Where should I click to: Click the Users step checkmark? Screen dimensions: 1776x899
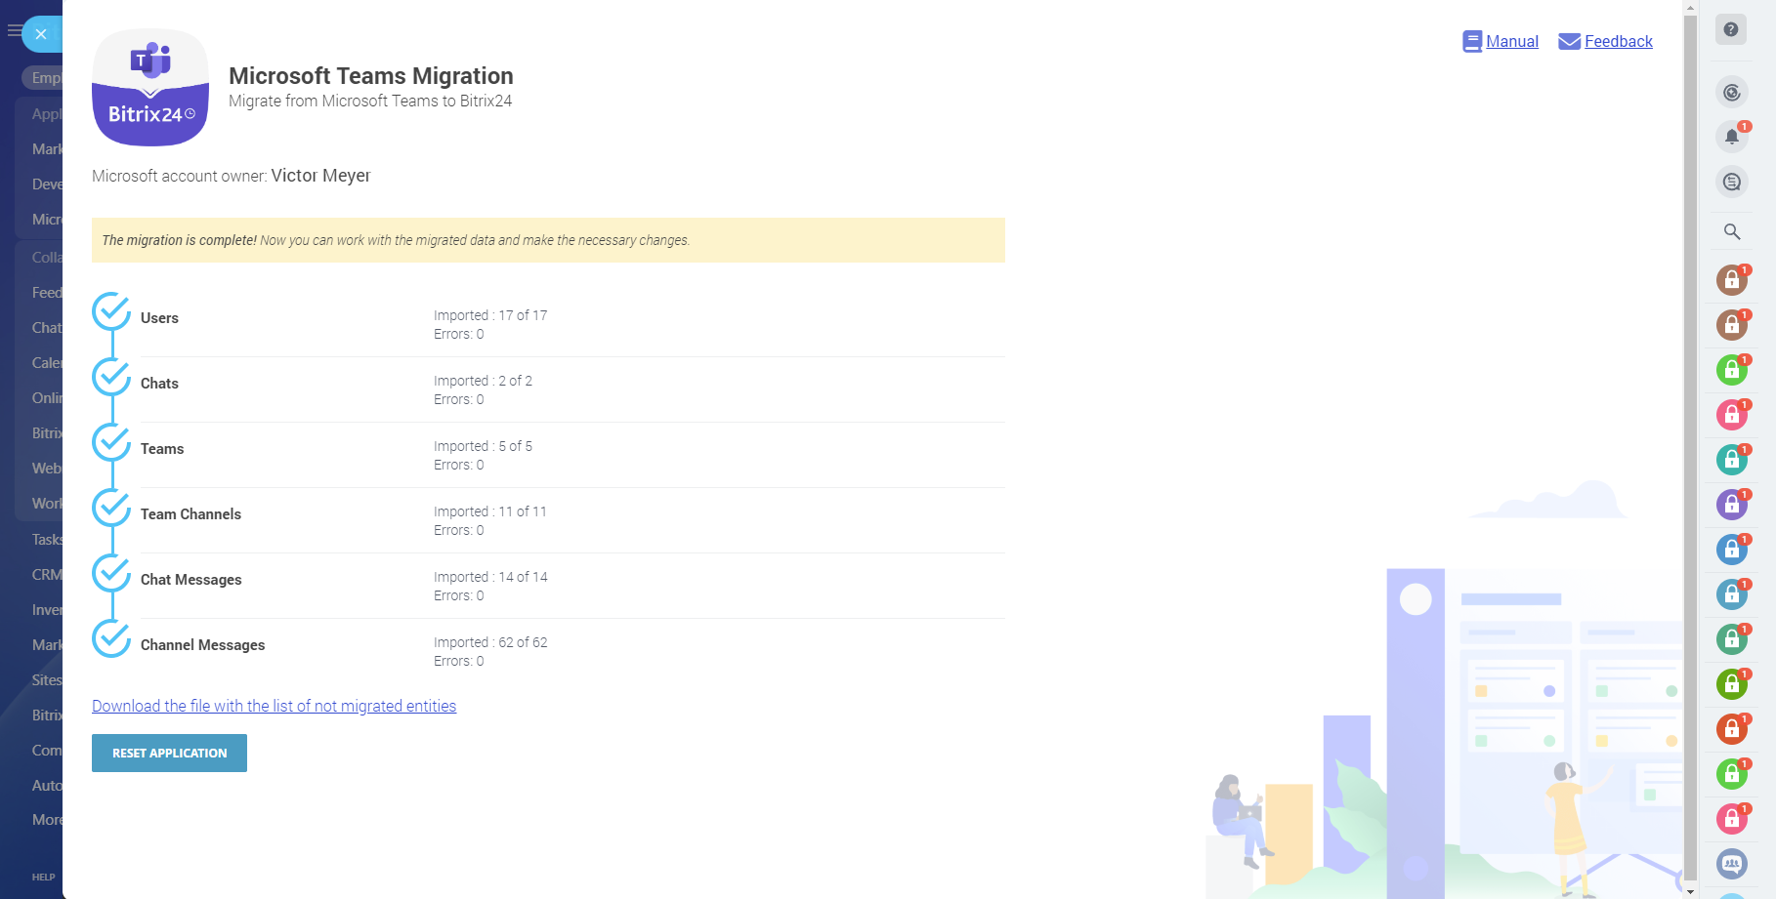pos(111,312)
